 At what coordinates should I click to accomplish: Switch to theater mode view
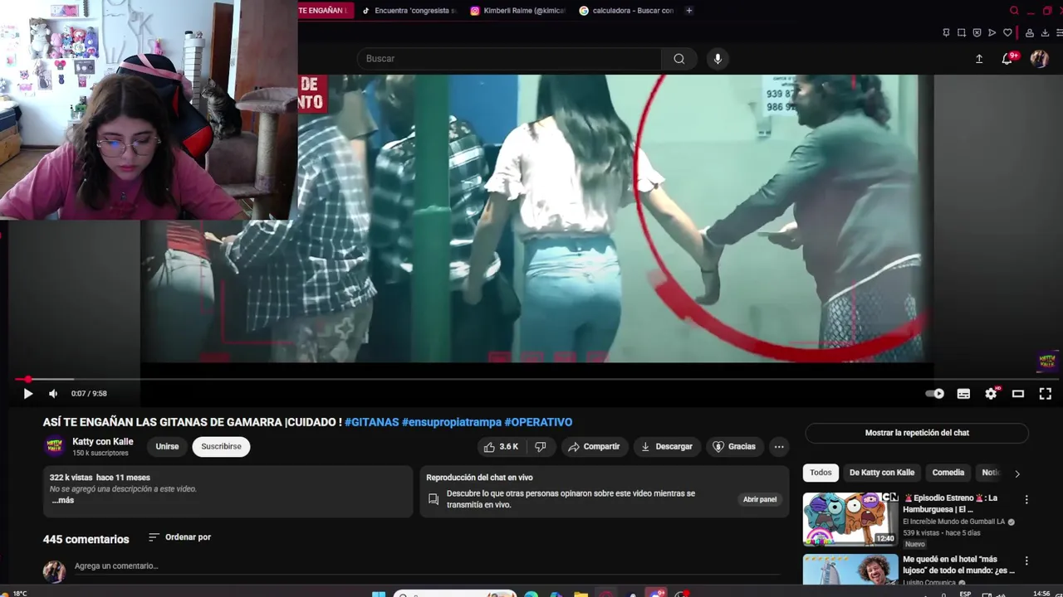(1018, 394)
